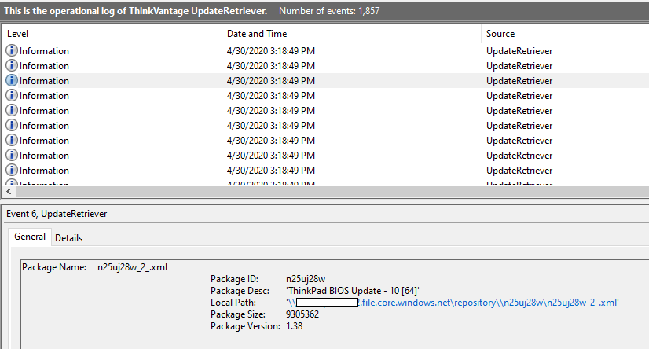Click the eighth row's Information icon
Image resolution: width=649 pixels, height=349 pixels.
(12, 156)
